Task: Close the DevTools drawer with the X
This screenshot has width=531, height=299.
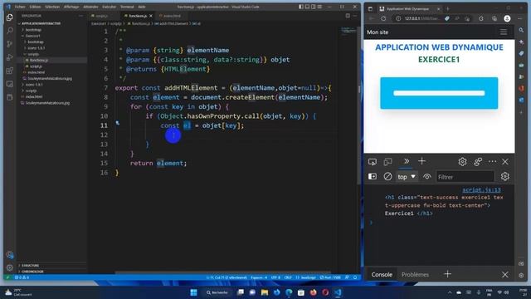Action: 504,275
